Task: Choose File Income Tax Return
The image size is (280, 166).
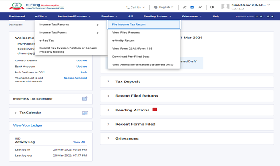Action: click(x=144, y=25)
